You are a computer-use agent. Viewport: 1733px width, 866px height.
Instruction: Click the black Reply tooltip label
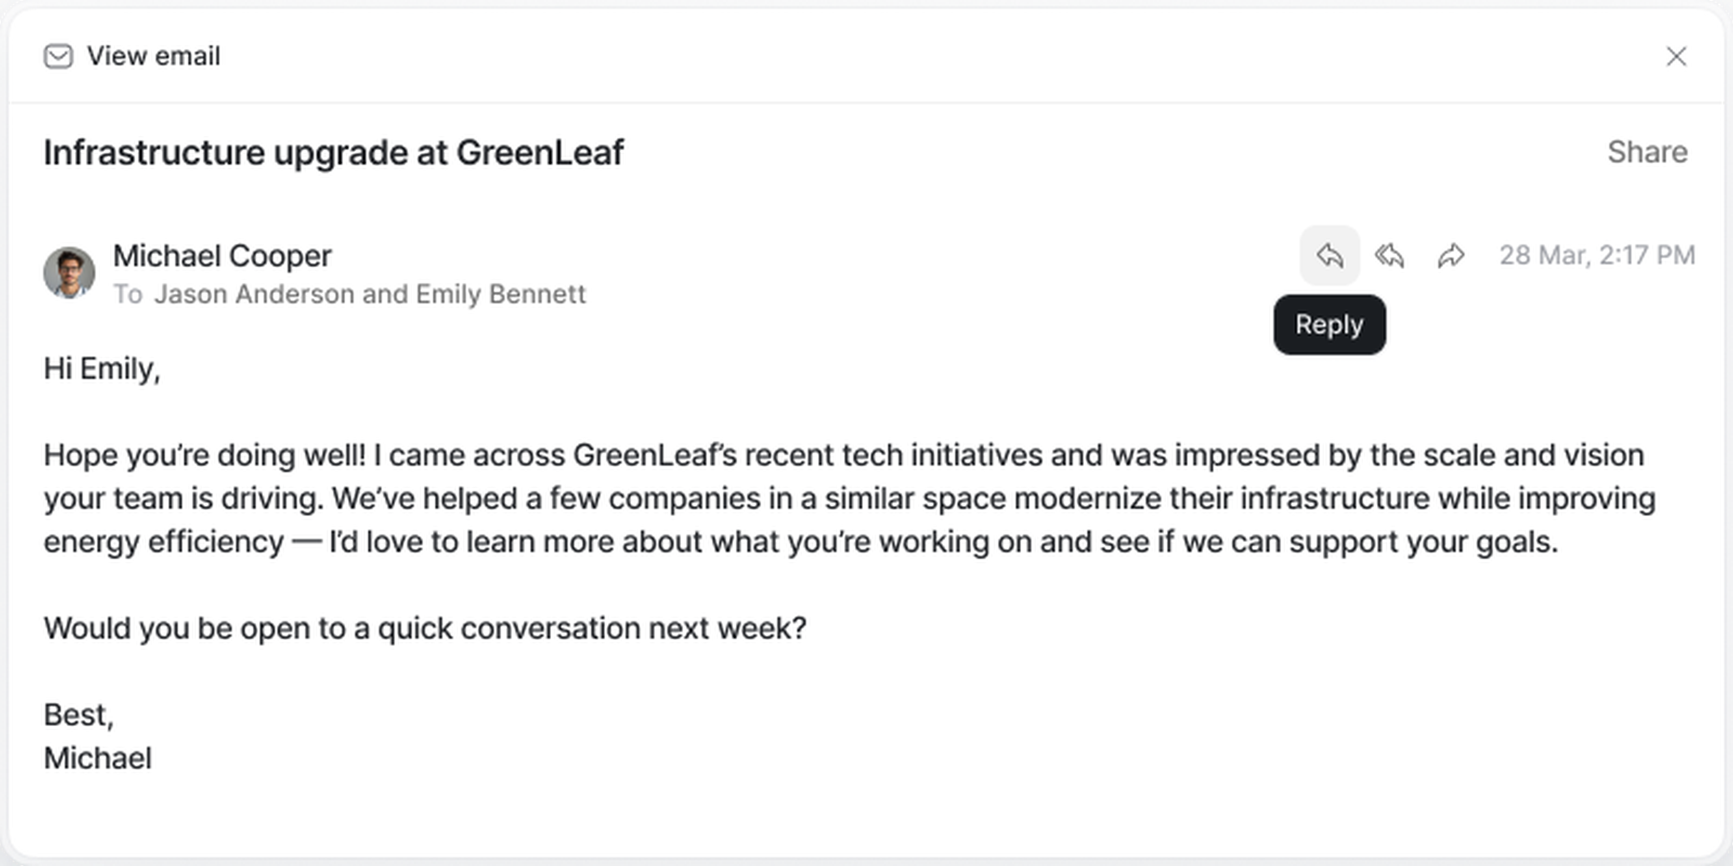[x=1330, y=325]
